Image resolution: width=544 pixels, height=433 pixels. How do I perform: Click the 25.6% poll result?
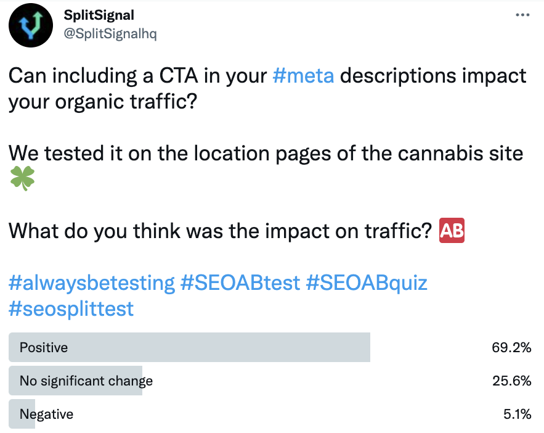(512, 381)
